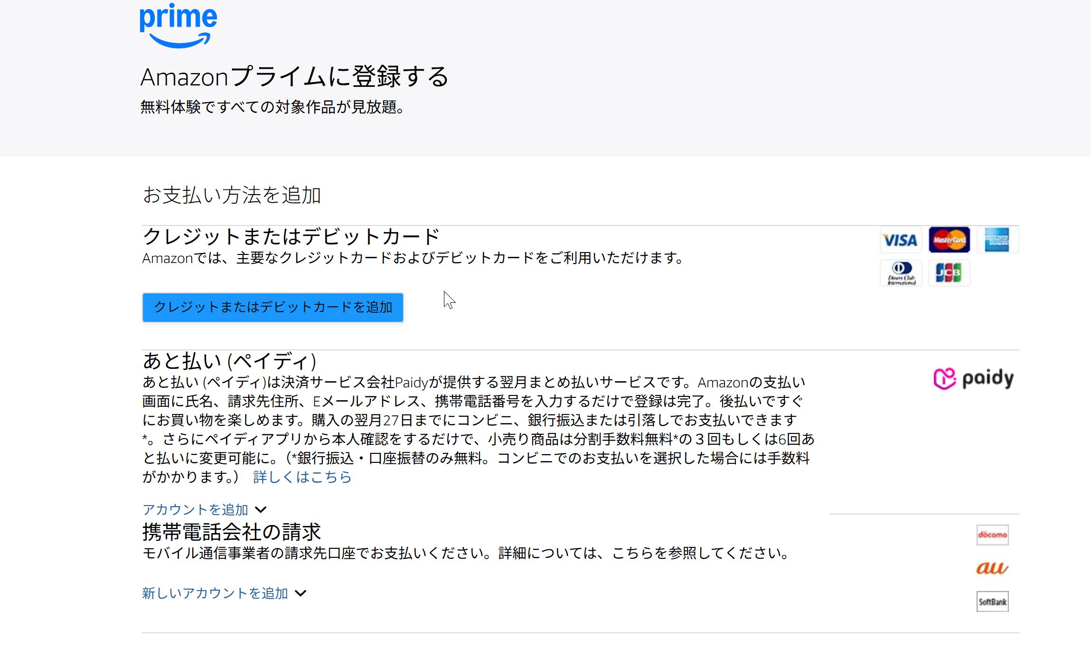Click the Diners Club card icon

click(x=901, y=273)
